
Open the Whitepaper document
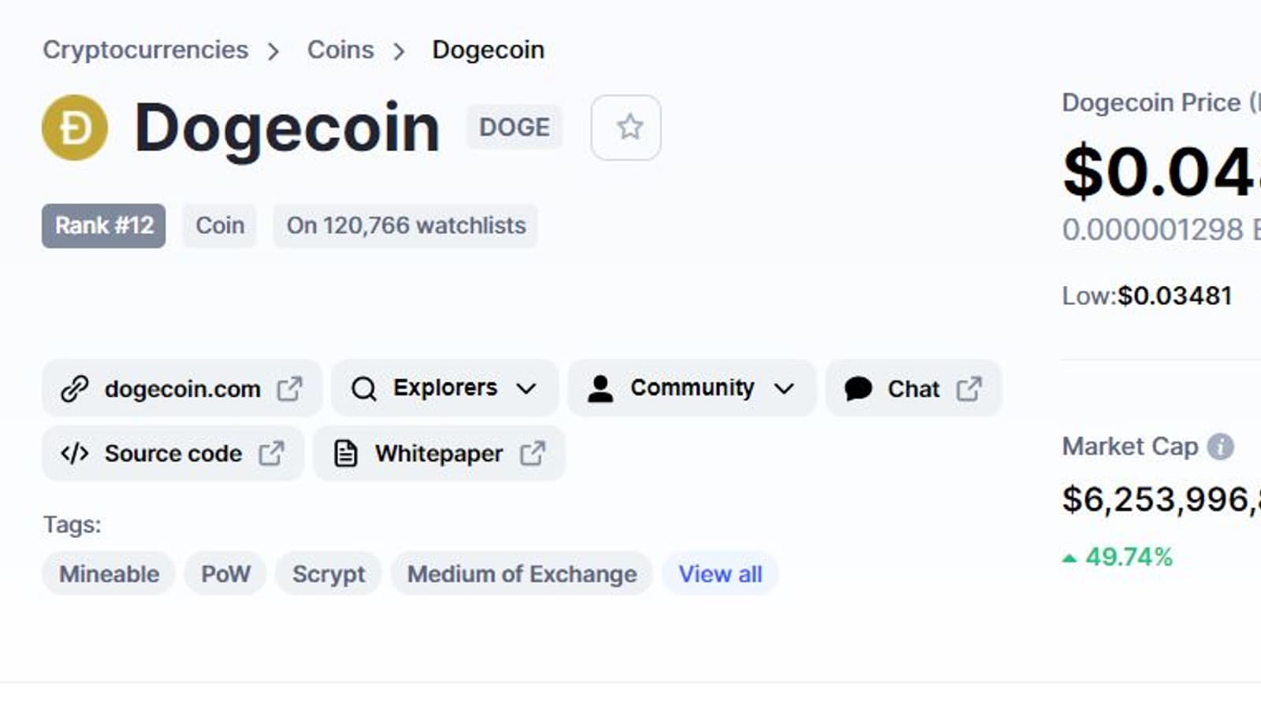(x=439, y=454)
